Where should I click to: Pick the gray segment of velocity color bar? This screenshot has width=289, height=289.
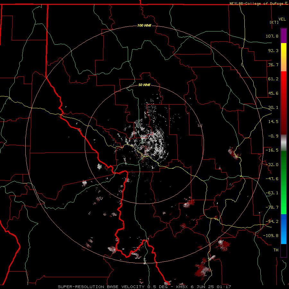point(284,143)
